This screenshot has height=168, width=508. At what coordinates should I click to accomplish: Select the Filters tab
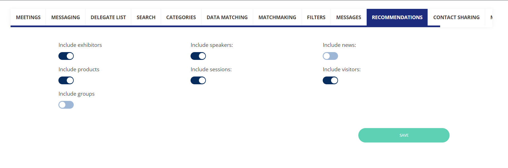(316, 17)
